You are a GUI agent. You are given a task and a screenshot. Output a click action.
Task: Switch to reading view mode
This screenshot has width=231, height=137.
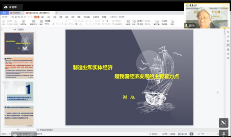[186, 134]
